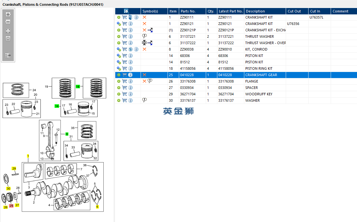Sort by the Parts No. column header
Image resolution: width=357 pixels, height=222 pixels.
[x=188, y=11]
